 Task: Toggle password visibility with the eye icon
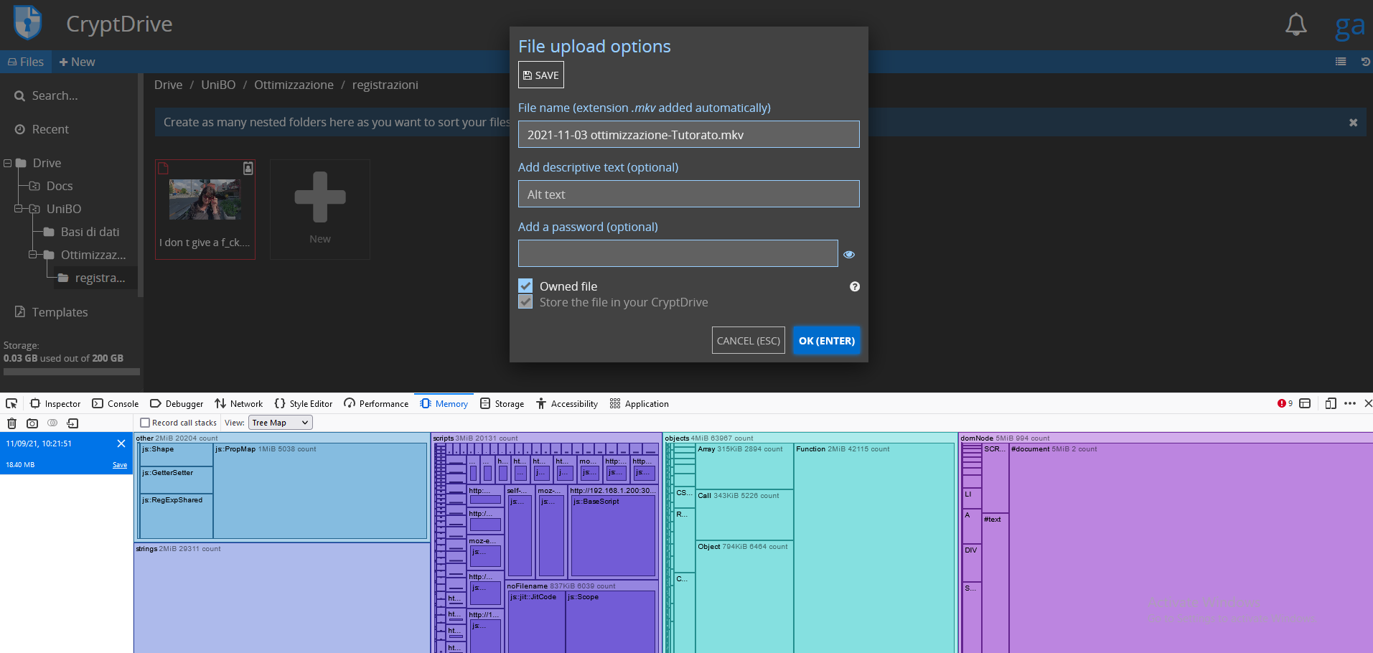[x=849, y=254]
